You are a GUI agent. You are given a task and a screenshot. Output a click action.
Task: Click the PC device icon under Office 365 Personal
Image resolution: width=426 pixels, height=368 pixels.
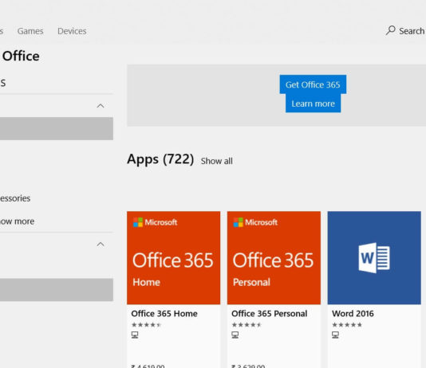[235, 335]
